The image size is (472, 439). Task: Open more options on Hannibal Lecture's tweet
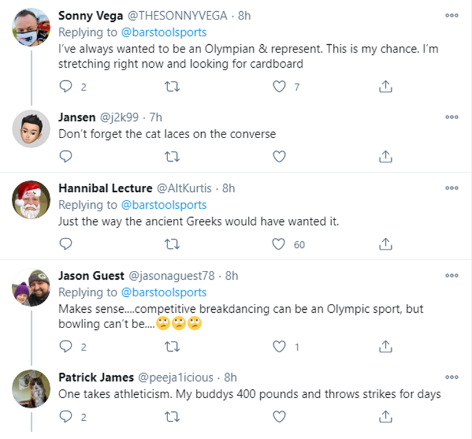coord(451,189)
